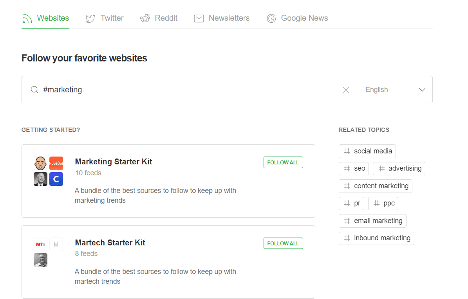Follow all feeds in Marketing Starter Kit
Viewport: 468px width, 299px height.
(x=283, y=162)
